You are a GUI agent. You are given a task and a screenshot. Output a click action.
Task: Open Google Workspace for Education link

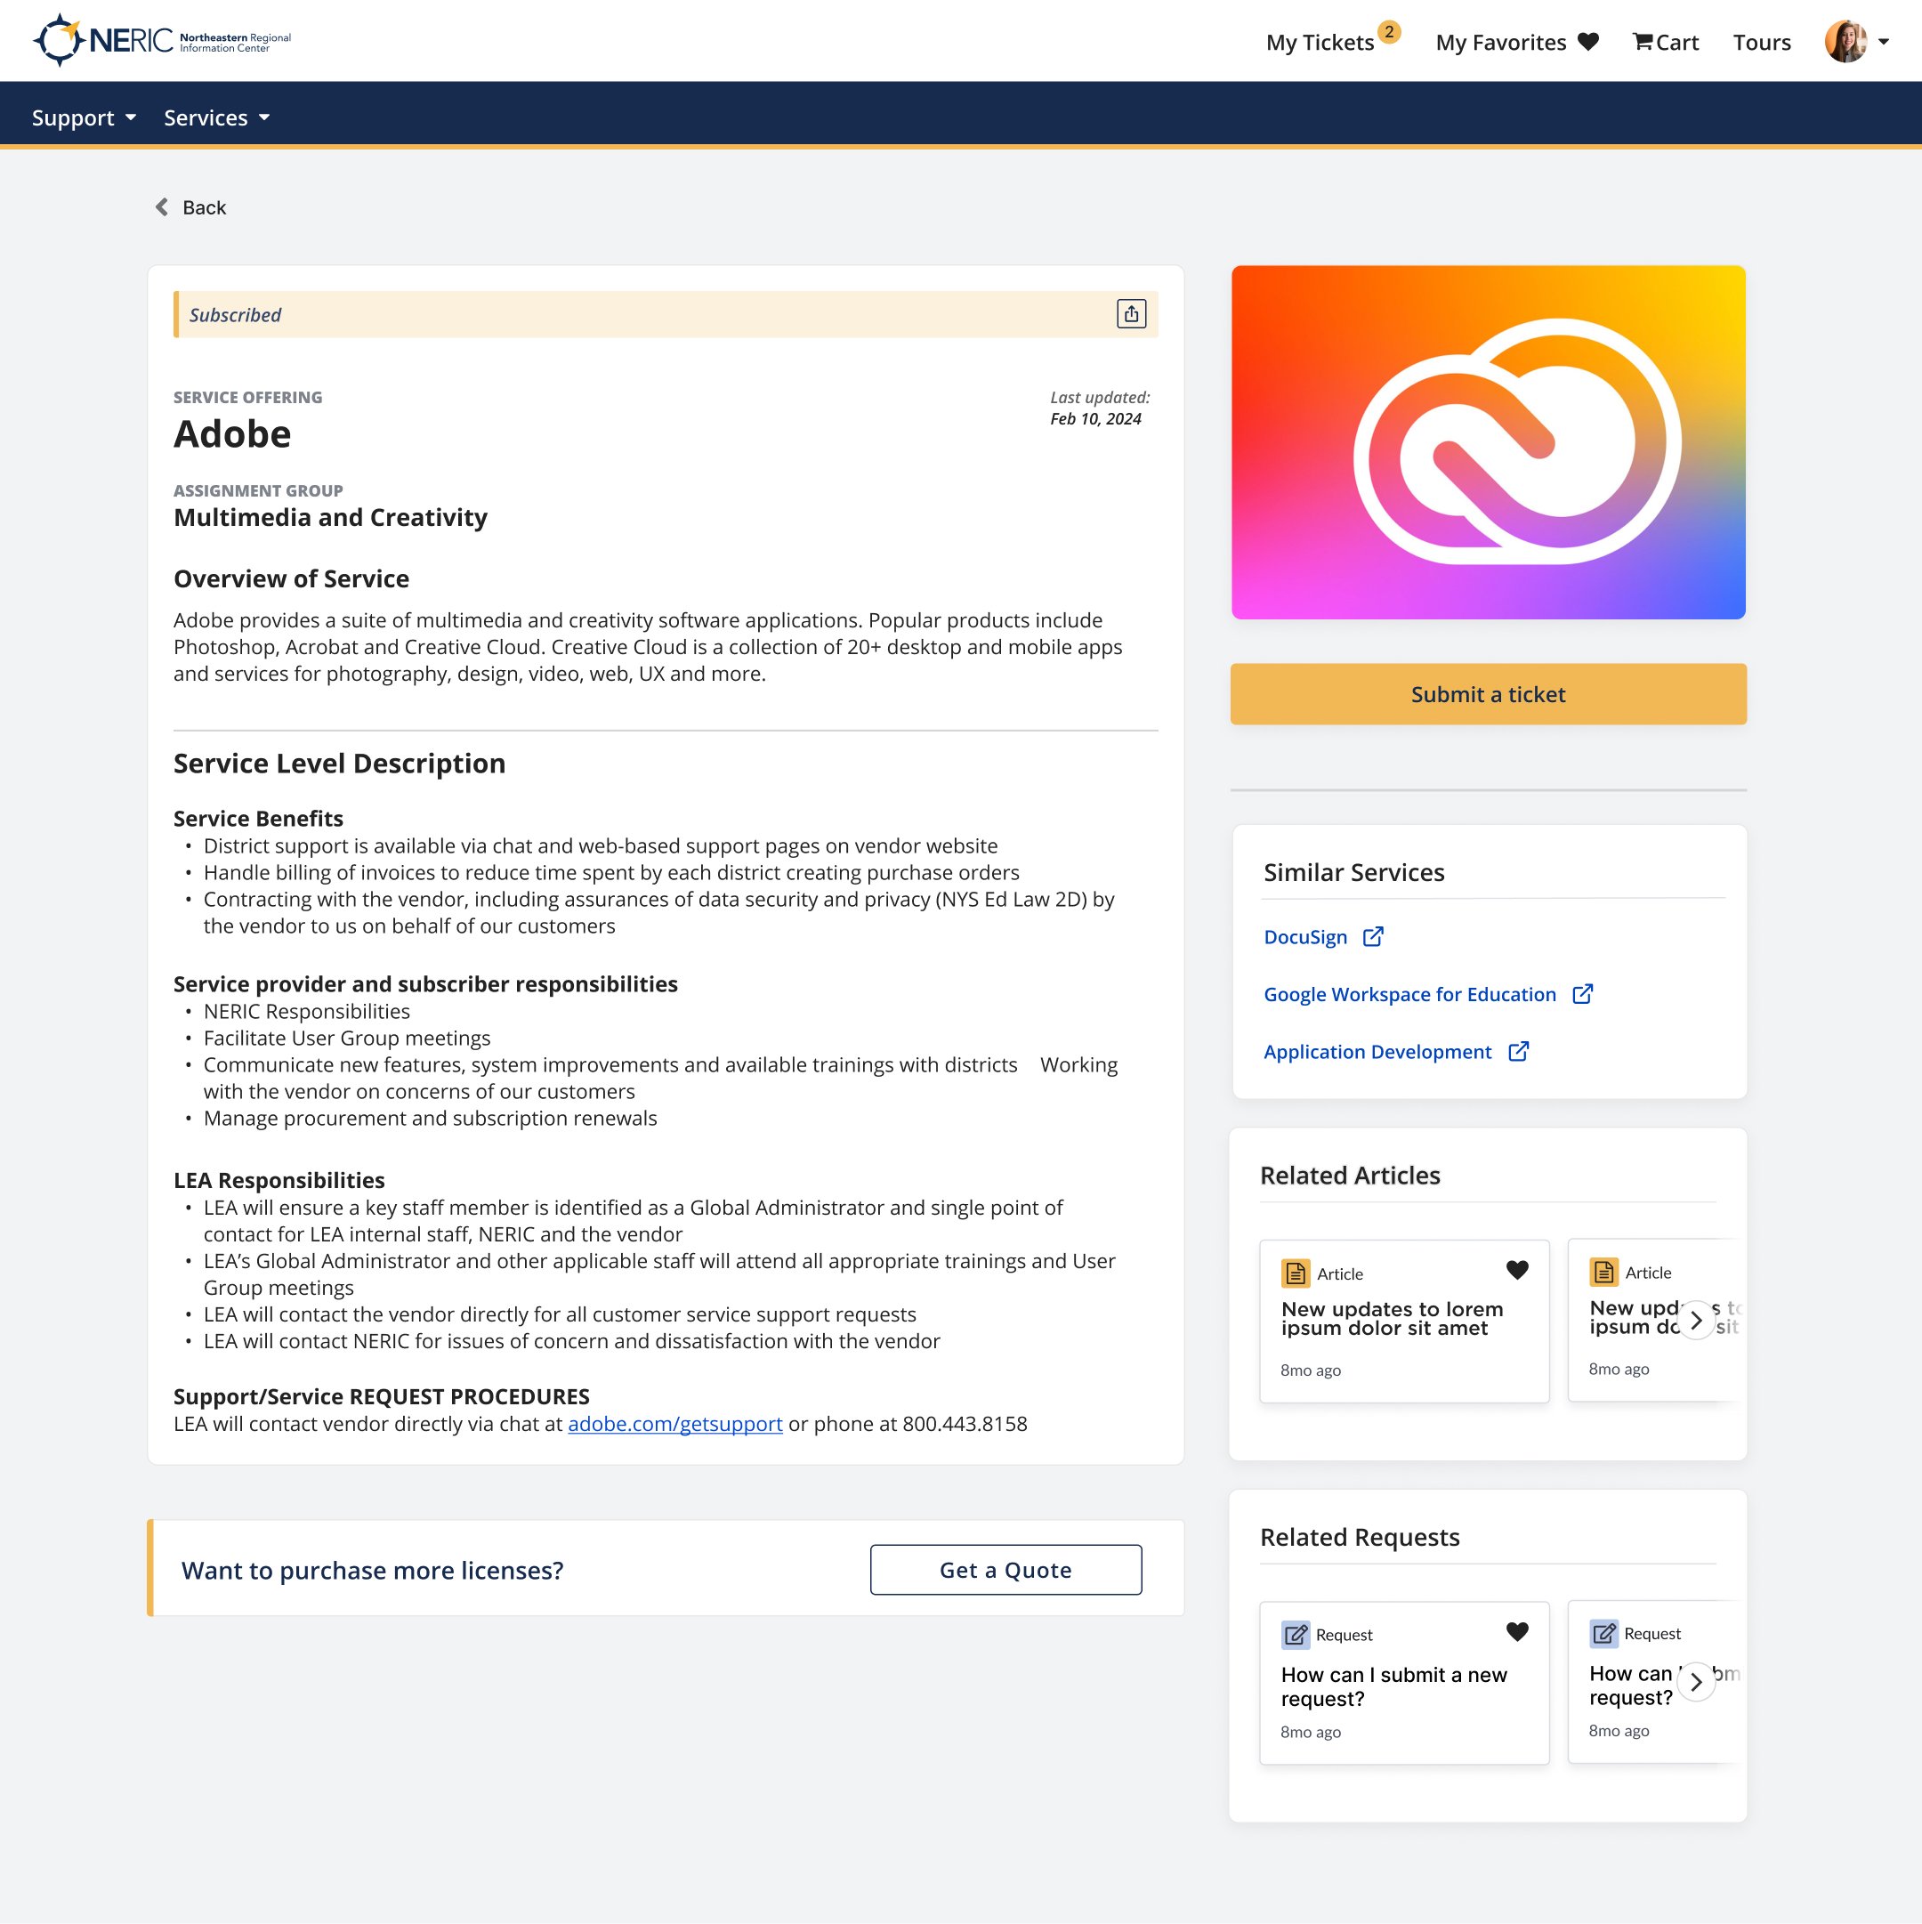(x=1409, y=994)
